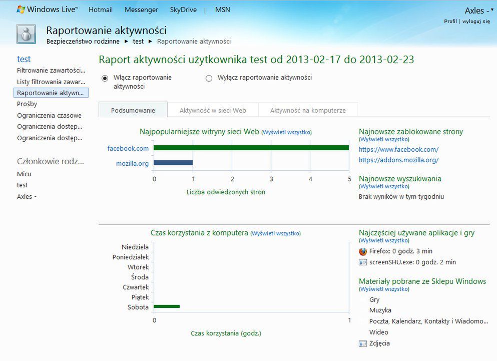Click Wyświetl wszystko for blocked pages
The image size is (497, 361).
(384, 139)
